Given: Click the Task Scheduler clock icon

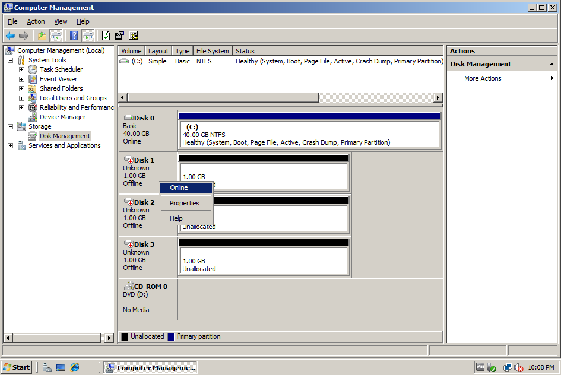Looking at the screenshot, I should click(x=33, y=69).
